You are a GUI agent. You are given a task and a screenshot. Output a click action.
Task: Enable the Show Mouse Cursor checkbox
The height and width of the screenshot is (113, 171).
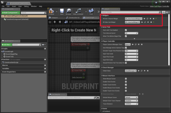click(x=126, y=79)
